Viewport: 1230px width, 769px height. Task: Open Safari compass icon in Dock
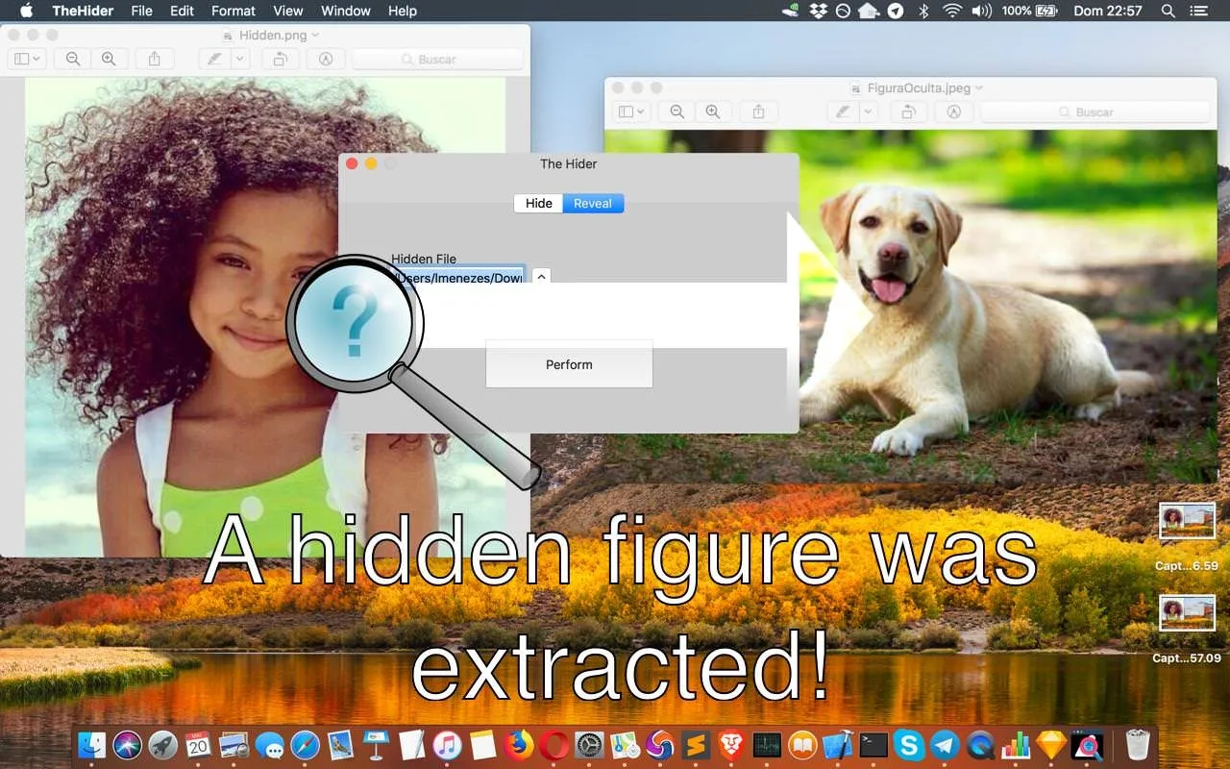click(305, 744)
